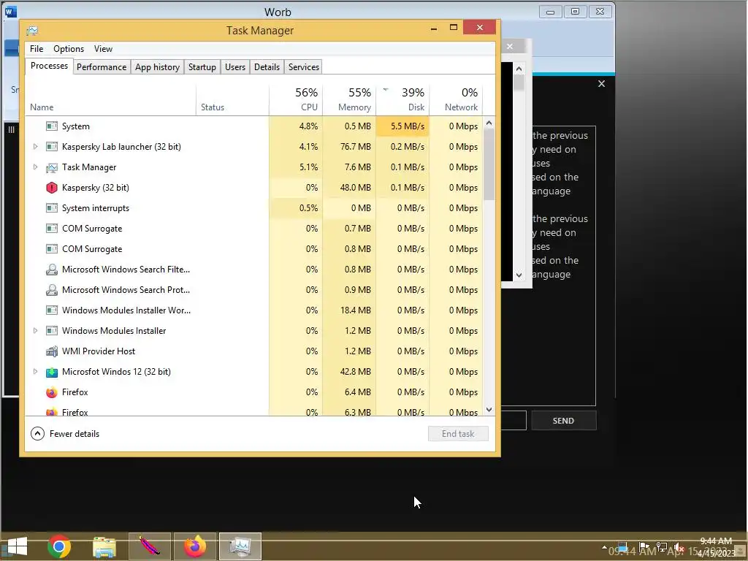Click scroll down arrow in background dialog

(x=519, y=275)
